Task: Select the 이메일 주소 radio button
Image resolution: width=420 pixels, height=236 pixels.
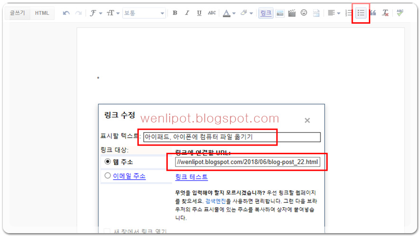Action: point(108,175)
